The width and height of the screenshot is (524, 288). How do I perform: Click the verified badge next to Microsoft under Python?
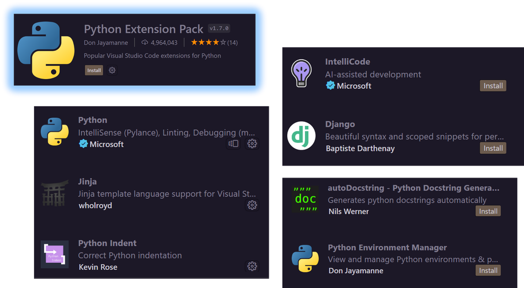click(83, 144)
